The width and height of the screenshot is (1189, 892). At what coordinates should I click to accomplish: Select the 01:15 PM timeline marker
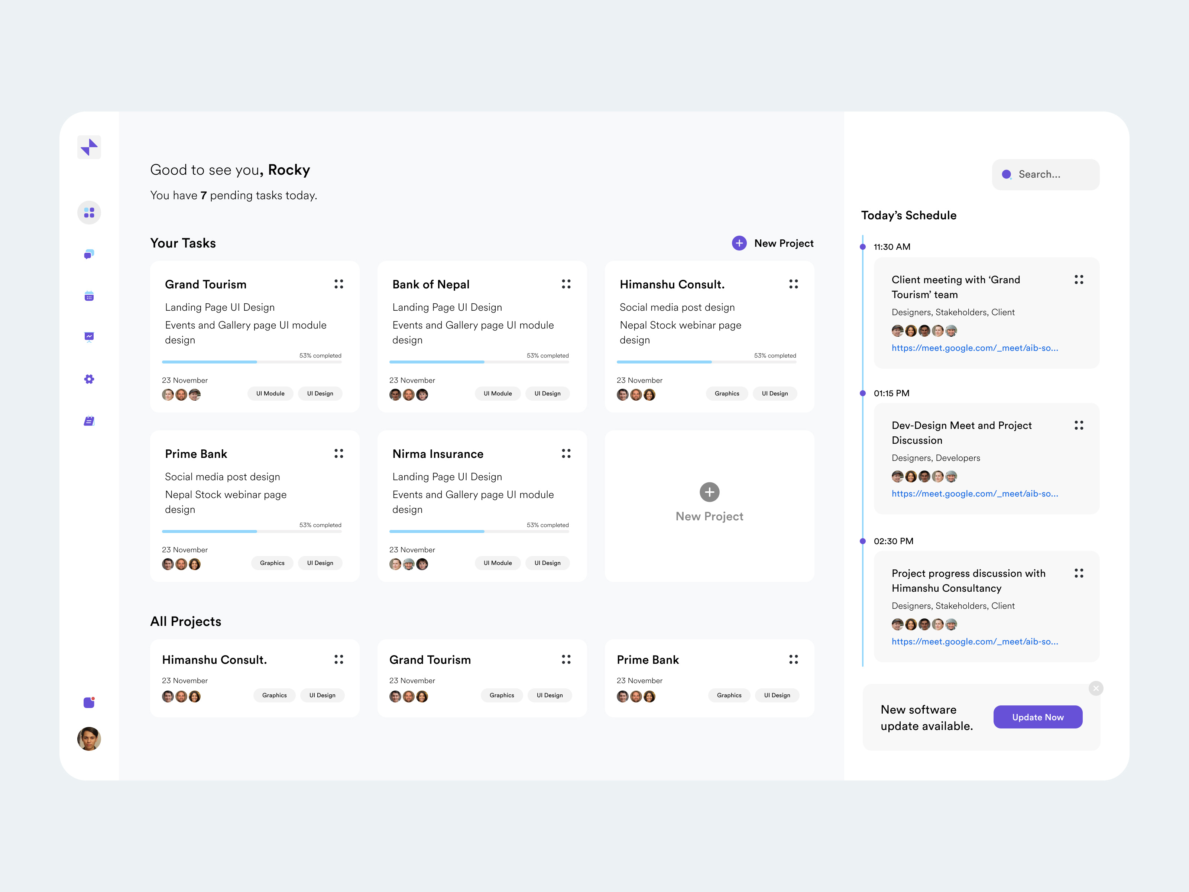coord(863,394)
